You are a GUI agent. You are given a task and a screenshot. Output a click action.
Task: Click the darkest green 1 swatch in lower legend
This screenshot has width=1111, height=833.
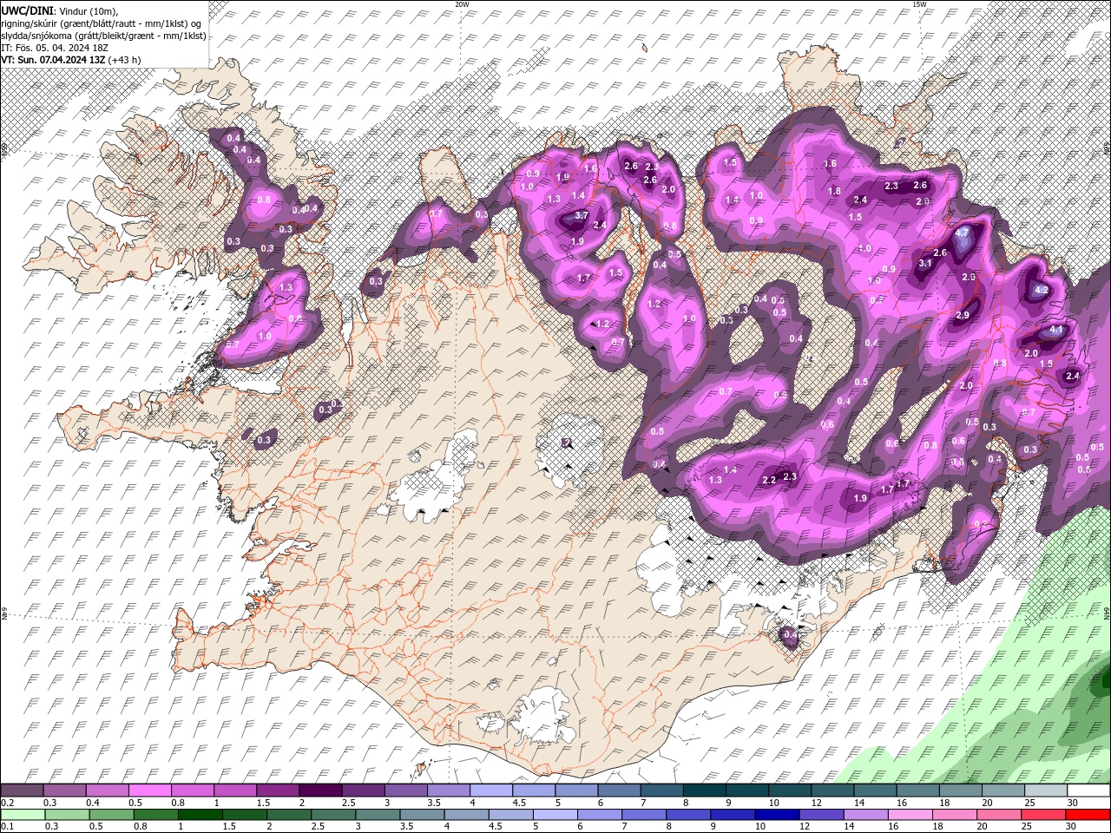point(200,815)
